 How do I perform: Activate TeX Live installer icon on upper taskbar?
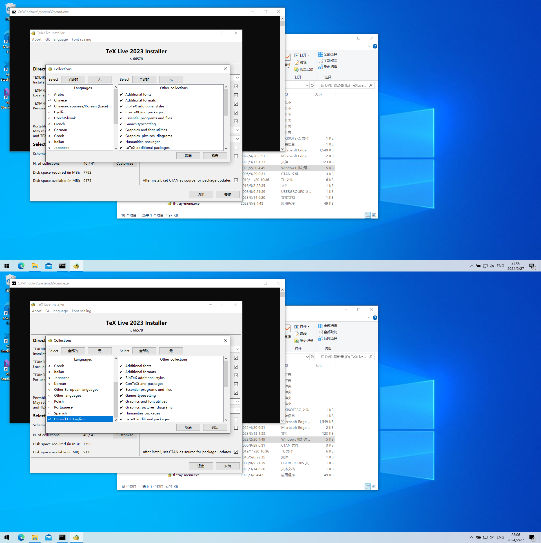(76, 266)
